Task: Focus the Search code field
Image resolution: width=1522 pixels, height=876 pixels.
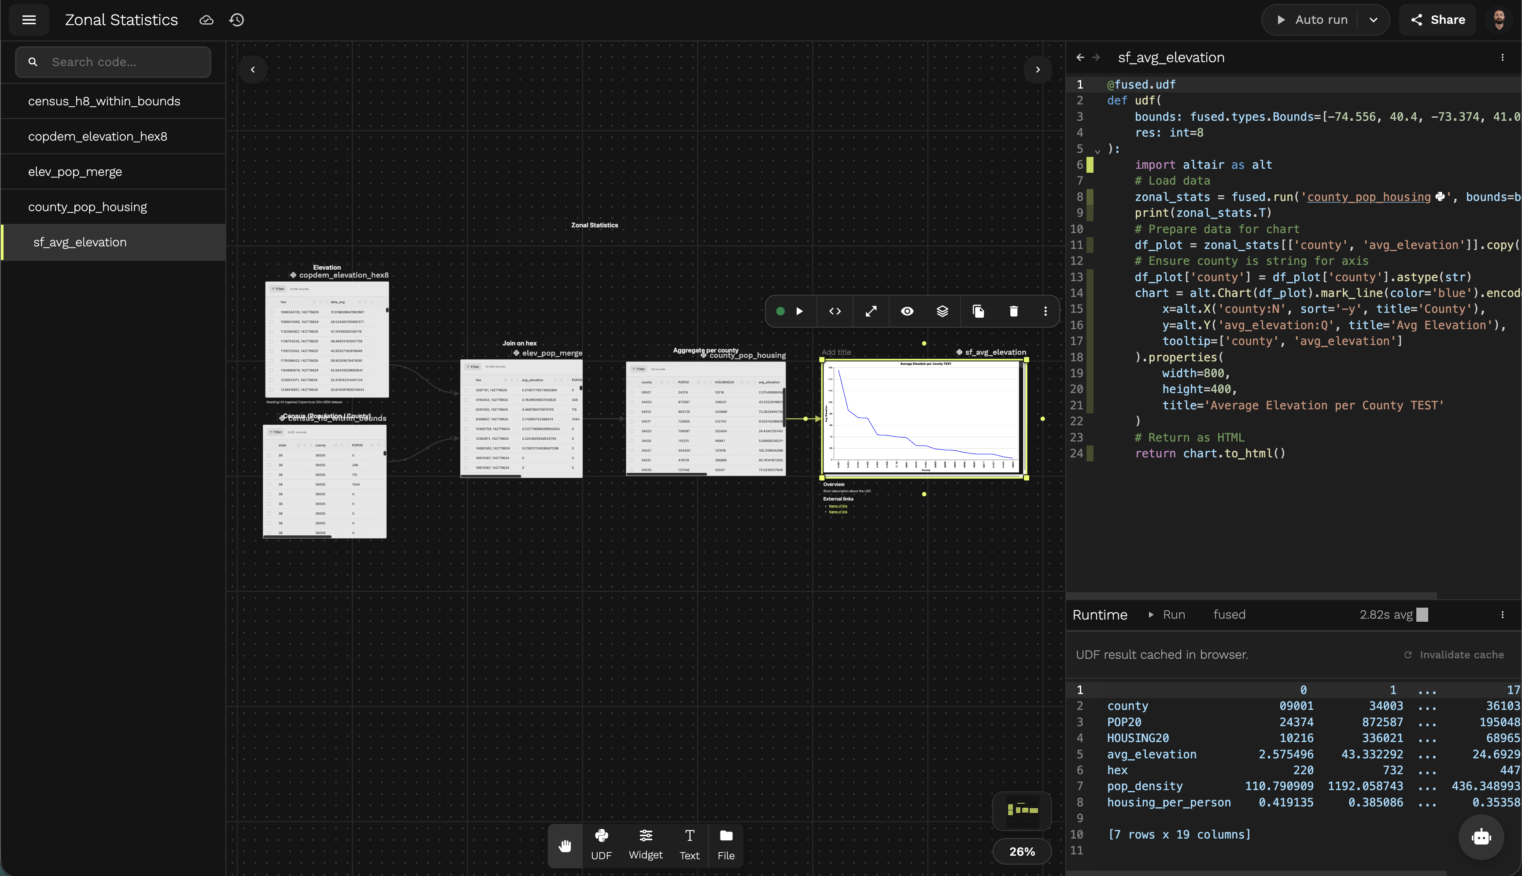Action: [x=113, y=62]
